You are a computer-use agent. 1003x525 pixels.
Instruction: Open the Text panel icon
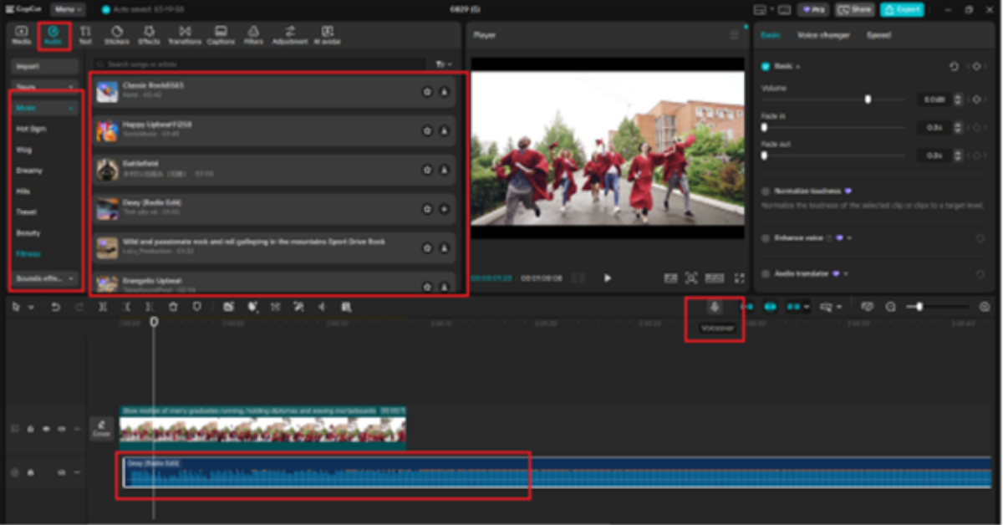point(85,35)
